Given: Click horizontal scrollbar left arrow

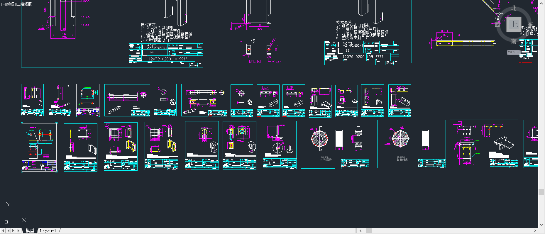Looking at the screenshot, I should pyautogui.click(x=360, y=231).
